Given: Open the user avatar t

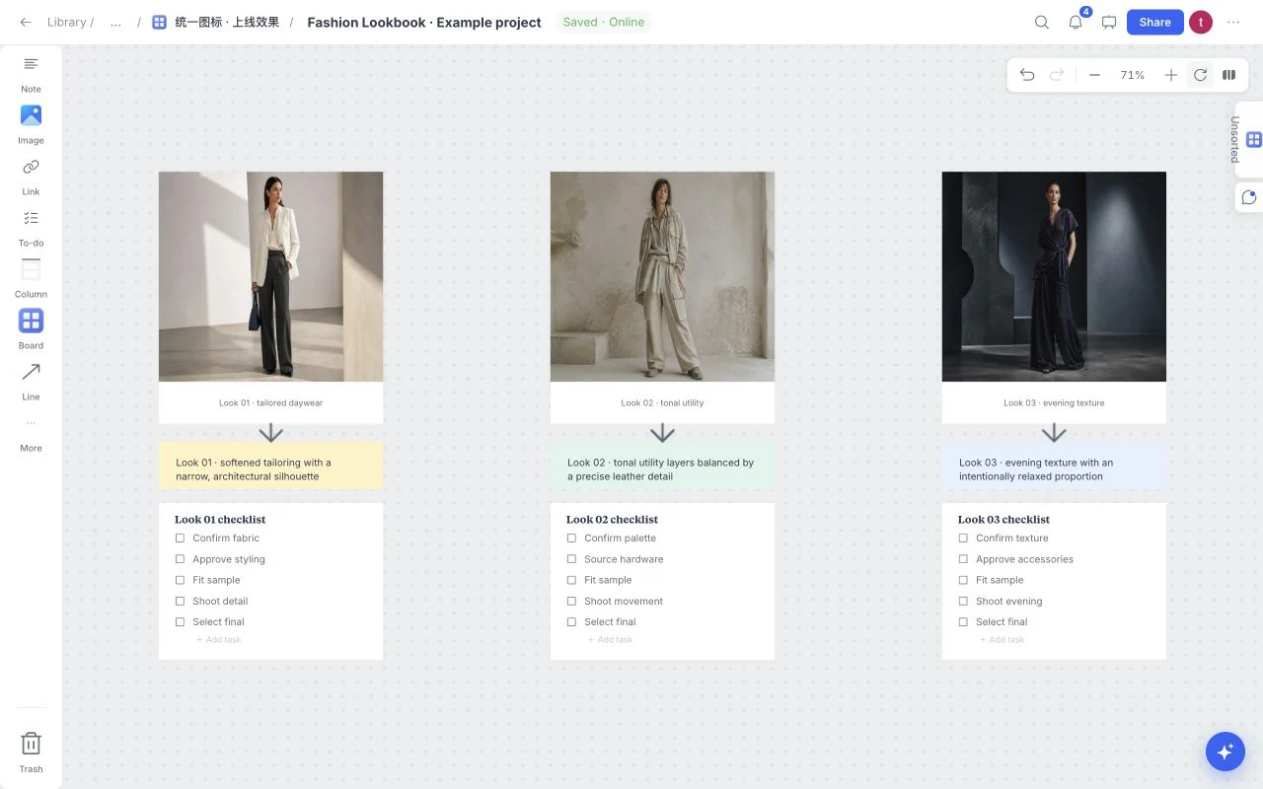Looking at the screenshot, I should pyautogui.click(x=1201, y=22).
